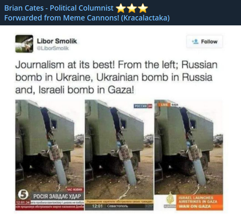Click the РОСІЯ ЗАВДАЄ УДАР headline banner
This screenshot has height=214, width=241.
pyautogui.click(x=57, y=196)
